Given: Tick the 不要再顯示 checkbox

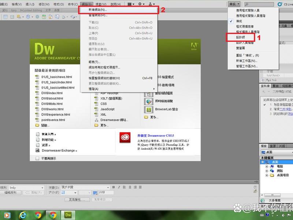Looking at the screenshot, I should pyautogui.click(x=37, y=158).
